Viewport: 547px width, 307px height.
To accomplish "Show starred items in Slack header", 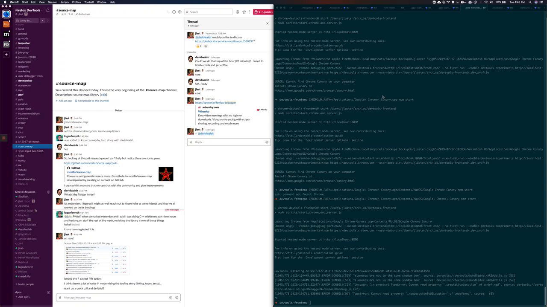I will [x=244, y=12].
